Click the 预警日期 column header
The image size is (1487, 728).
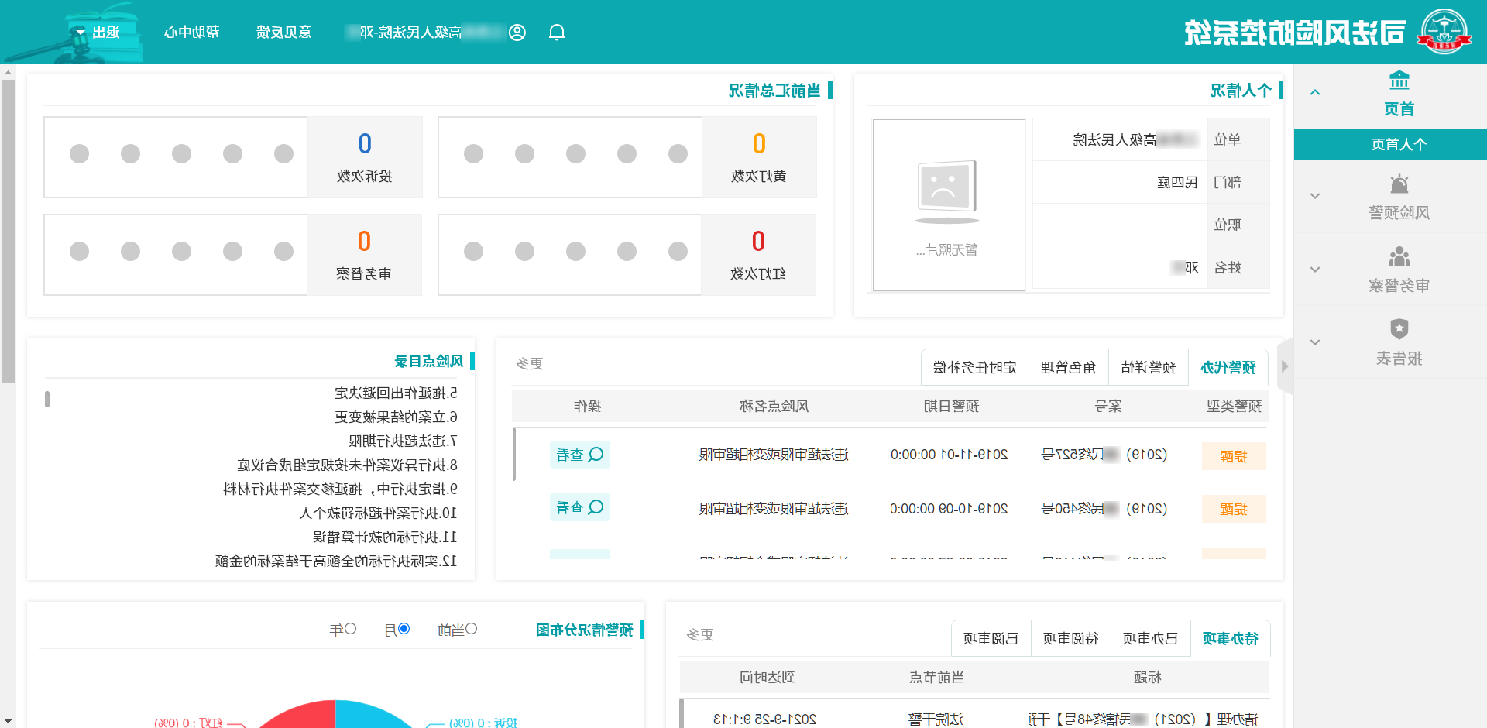tap(951, 406)
